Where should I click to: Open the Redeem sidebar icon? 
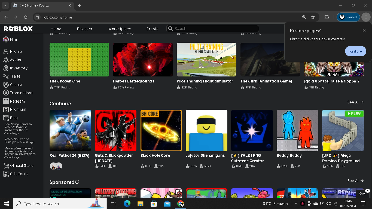pyautogui.click(x=6, y=101)
